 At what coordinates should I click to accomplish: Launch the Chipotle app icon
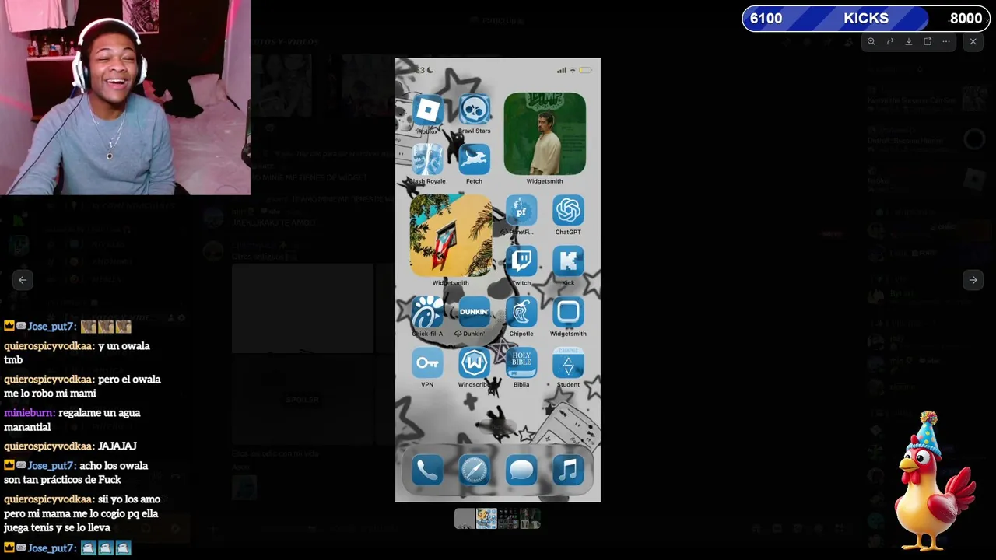(x=521, y=313)
